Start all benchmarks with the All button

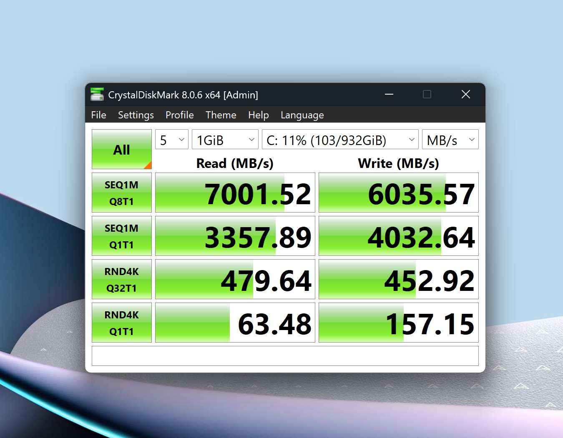point(122,149)
